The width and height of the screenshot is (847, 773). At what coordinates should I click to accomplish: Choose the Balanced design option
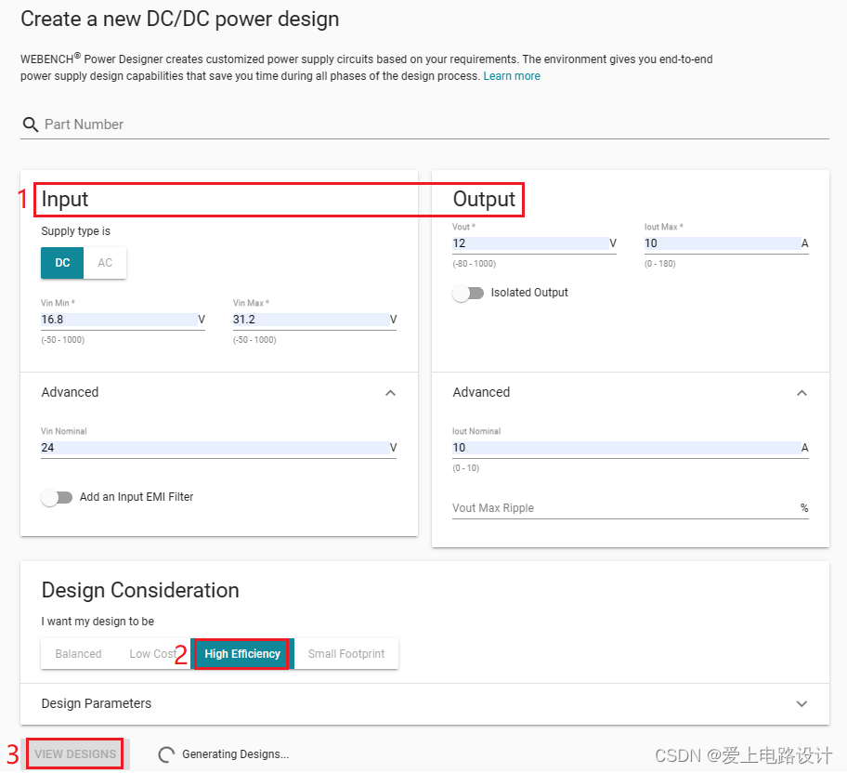pyautogui.click(x=78, y=654)
